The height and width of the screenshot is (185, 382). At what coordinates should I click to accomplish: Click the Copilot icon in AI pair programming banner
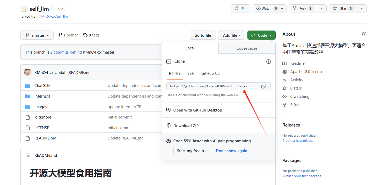[169, 141]
